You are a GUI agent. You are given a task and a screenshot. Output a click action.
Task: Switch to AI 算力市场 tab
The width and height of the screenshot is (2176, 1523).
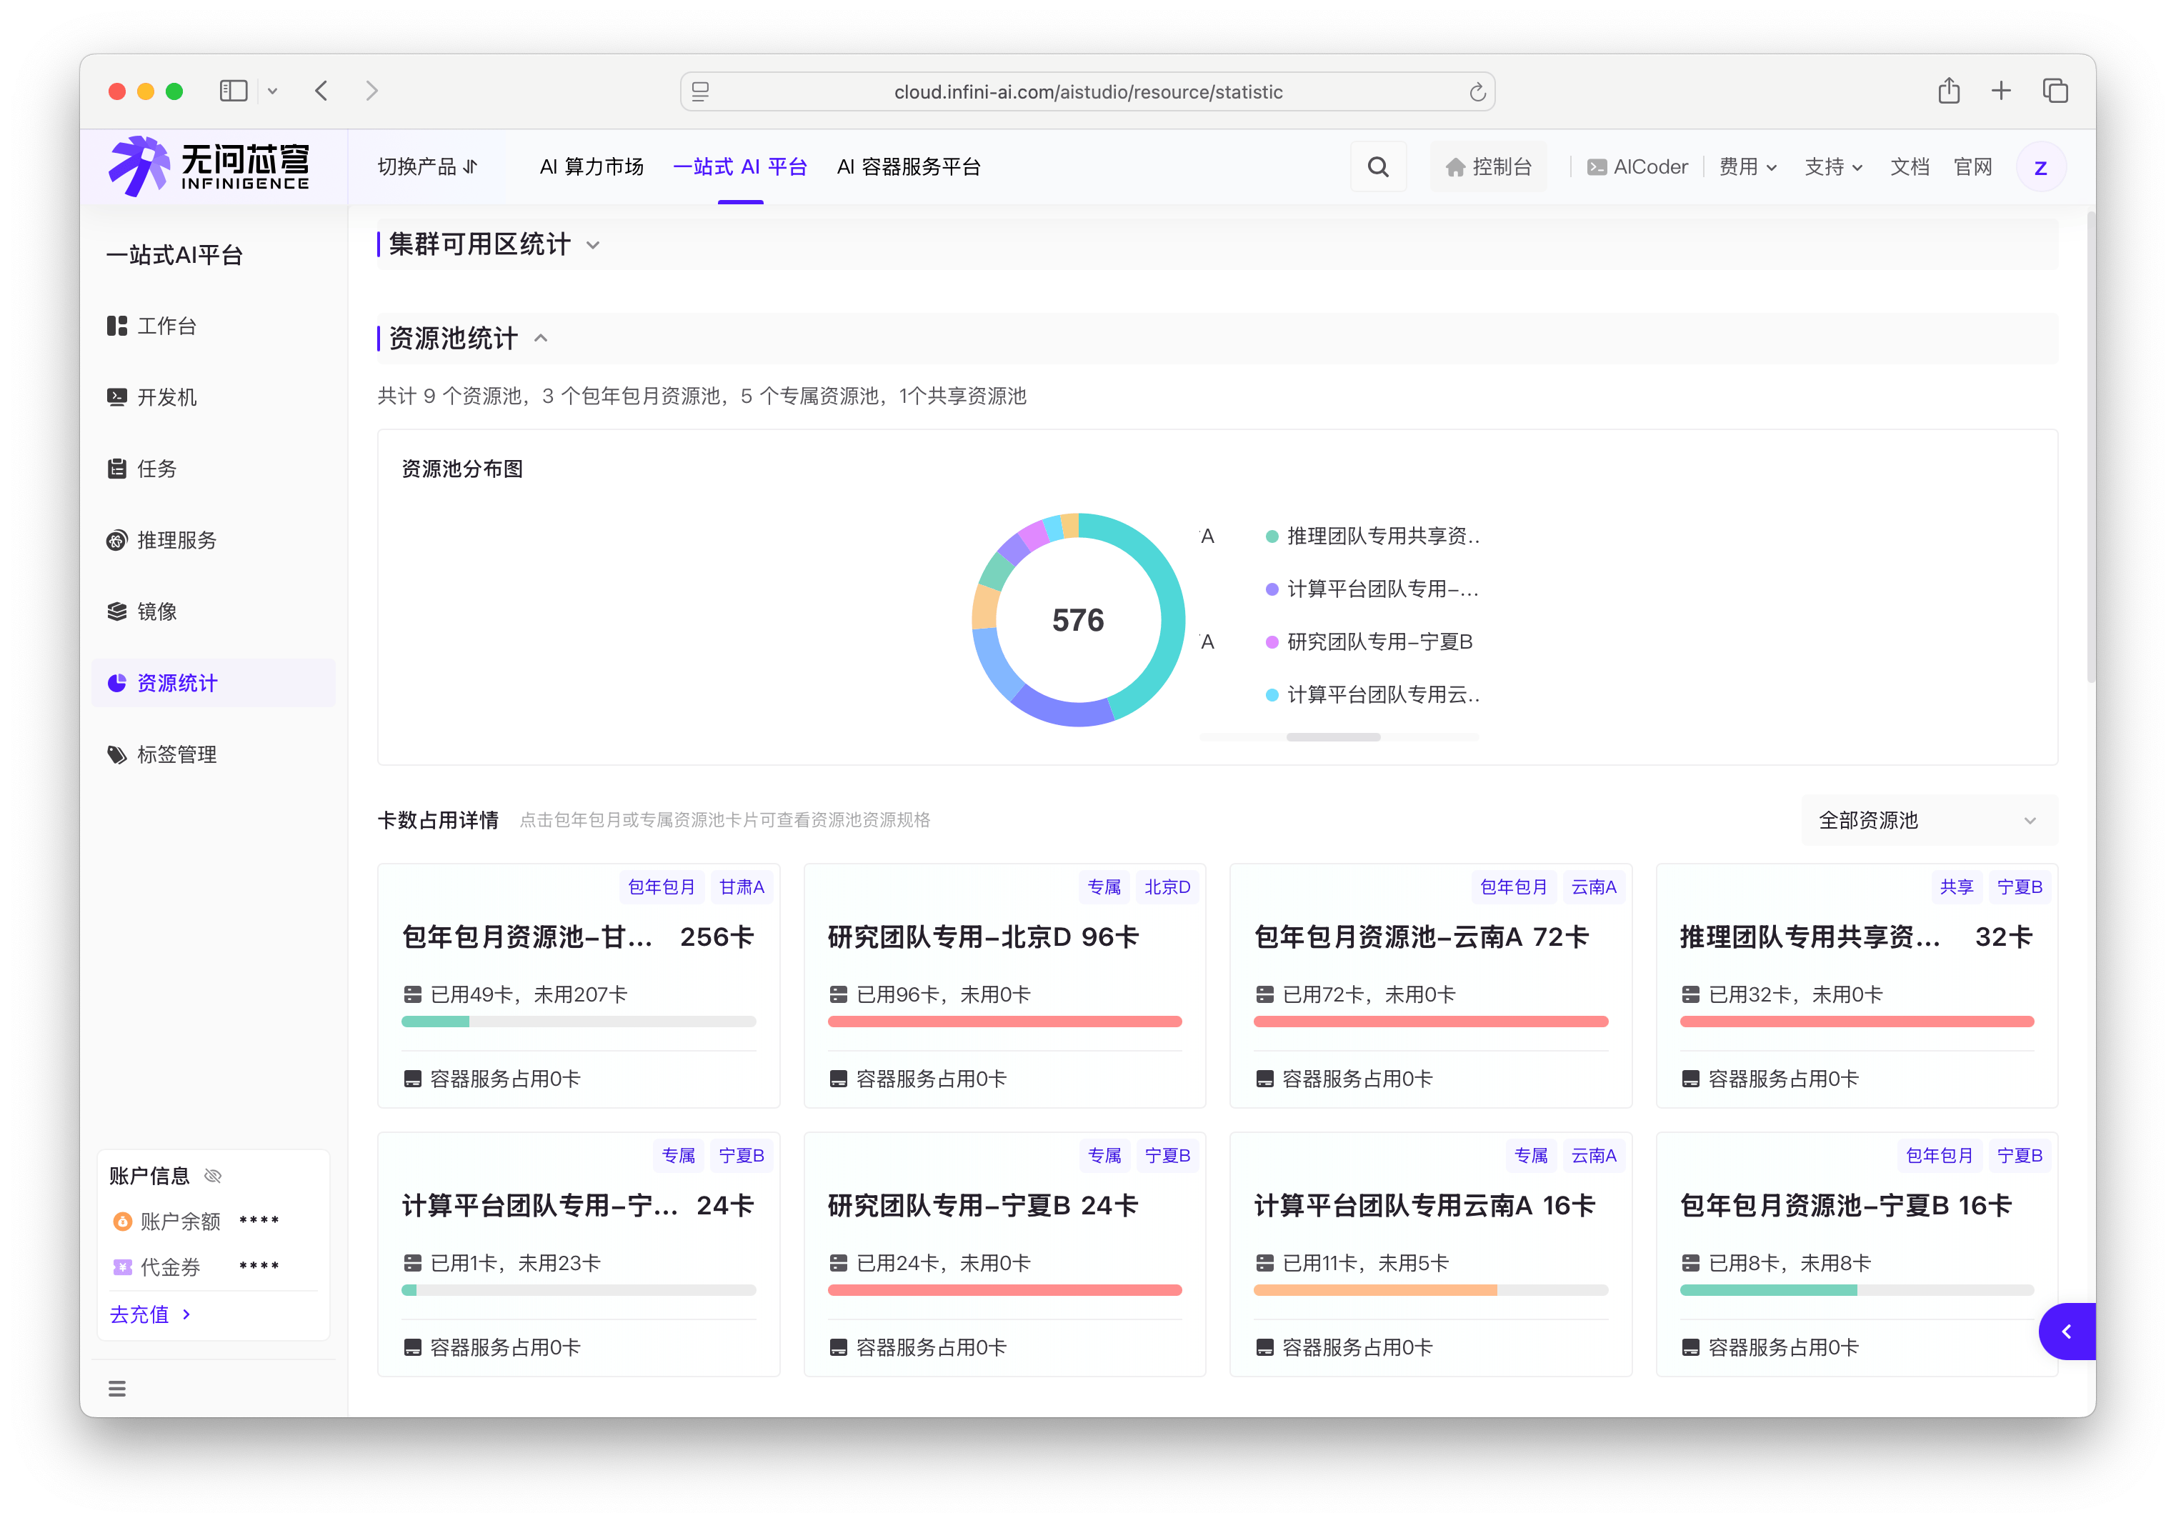pos(592,166)
